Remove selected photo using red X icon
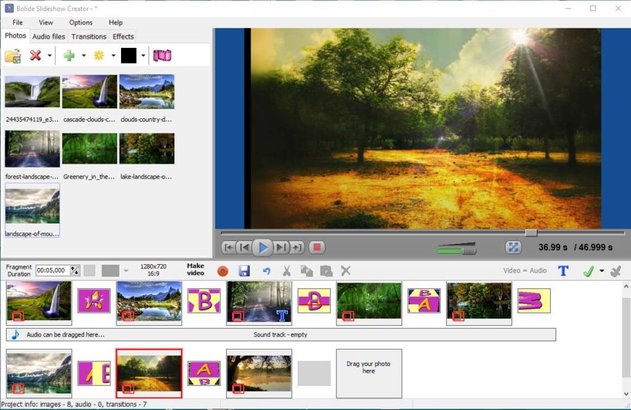The image size is (631, 410). [x=36, y=56]
